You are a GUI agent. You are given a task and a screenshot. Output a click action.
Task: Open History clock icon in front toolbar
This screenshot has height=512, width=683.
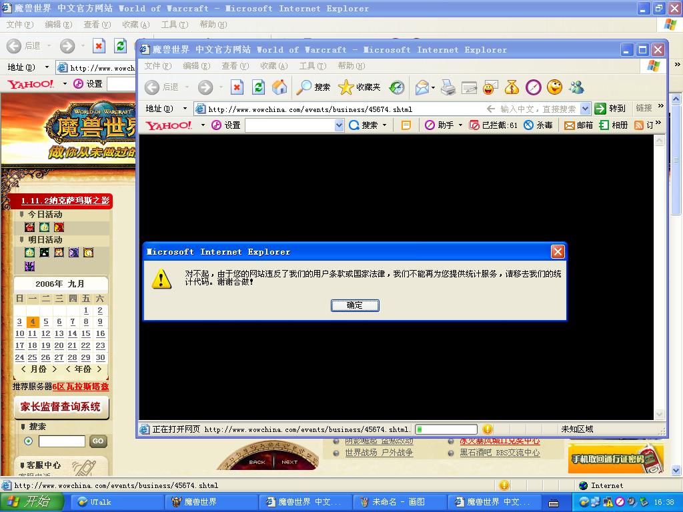click(397, 87)
